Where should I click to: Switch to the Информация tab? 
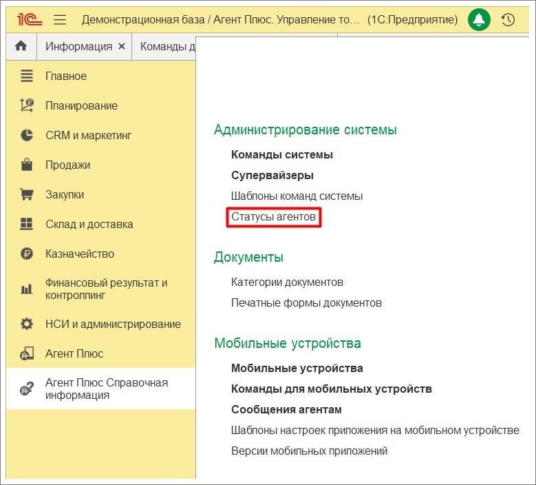pyautogui.click(x=79, y=46)
